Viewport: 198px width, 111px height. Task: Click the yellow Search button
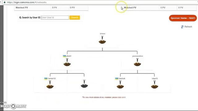(75, 18)
